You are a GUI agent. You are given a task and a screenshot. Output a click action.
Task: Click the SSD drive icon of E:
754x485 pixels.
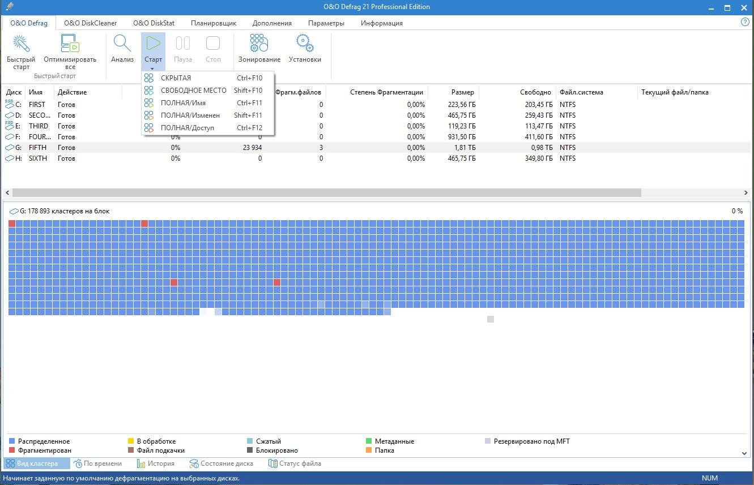pos(9,126)
